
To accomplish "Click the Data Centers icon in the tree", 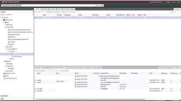I will tap(4, 20).
